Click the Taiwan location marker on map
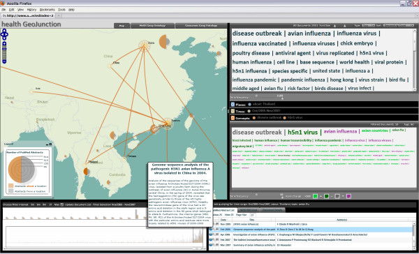 (x=191, y=116)
